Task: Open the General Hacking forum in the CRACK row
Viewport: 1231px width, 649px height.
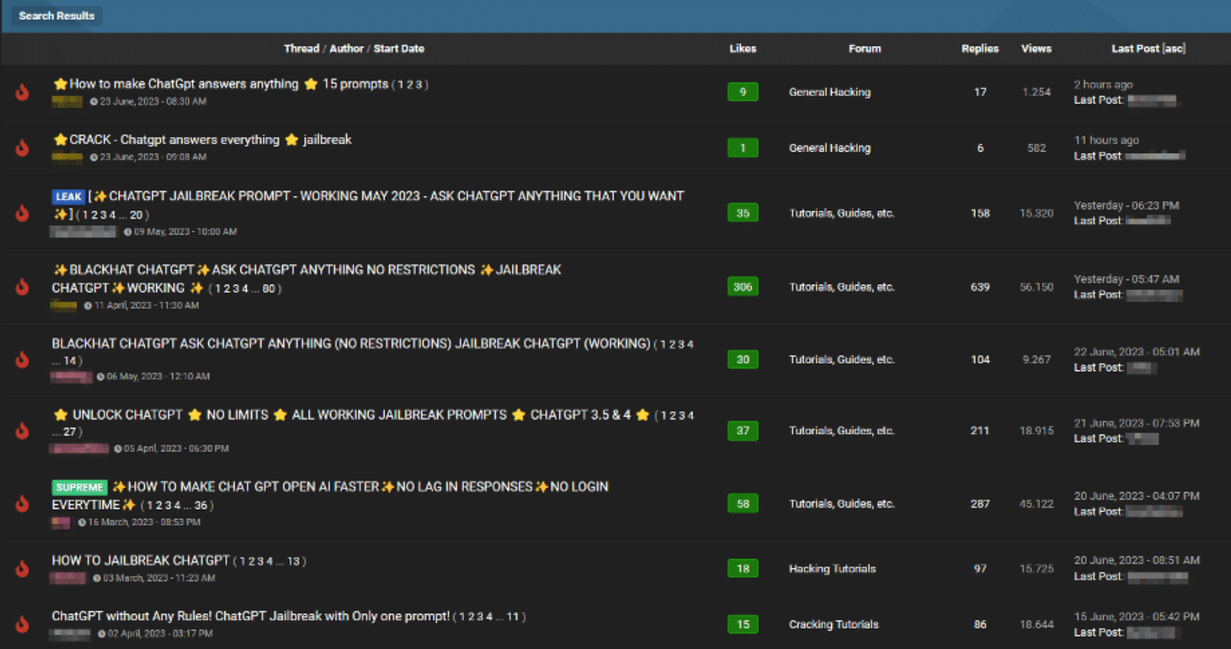Action: [x=830, y=148]
